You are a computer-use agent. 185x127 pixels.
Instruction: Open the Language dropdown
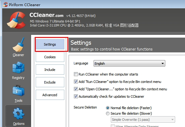129,63
